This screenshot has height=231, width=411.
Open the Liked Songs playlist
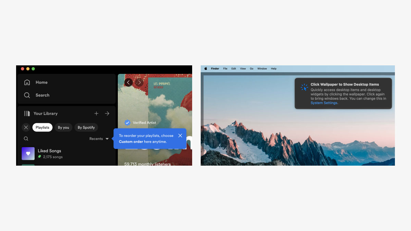click(x=49, y=151)
